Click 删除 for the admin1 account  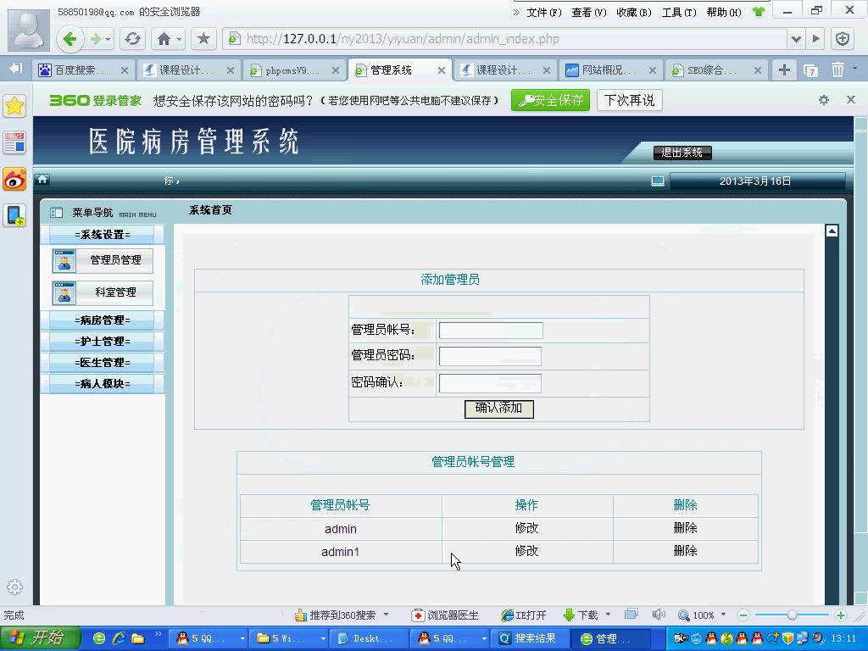(x=685, y=551)
